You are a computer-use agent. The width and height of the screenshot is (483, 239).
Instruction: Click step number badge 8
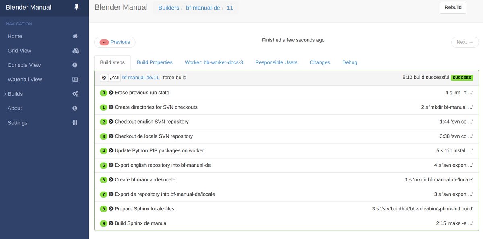(103, 209)
